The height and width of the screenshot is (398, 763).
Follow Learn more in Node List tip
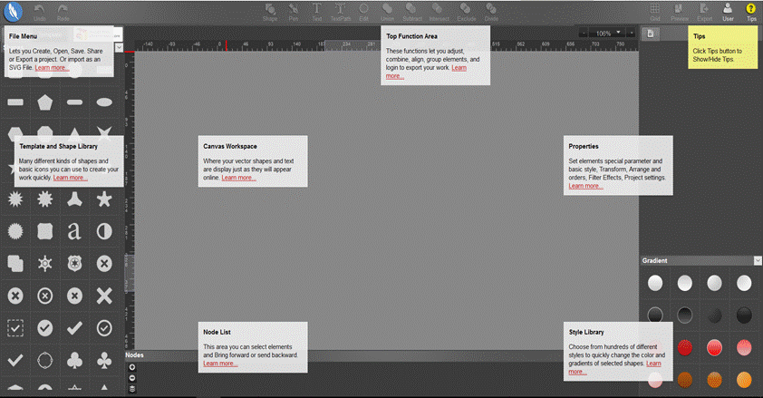pyautogui.click(x=220, y=364)
